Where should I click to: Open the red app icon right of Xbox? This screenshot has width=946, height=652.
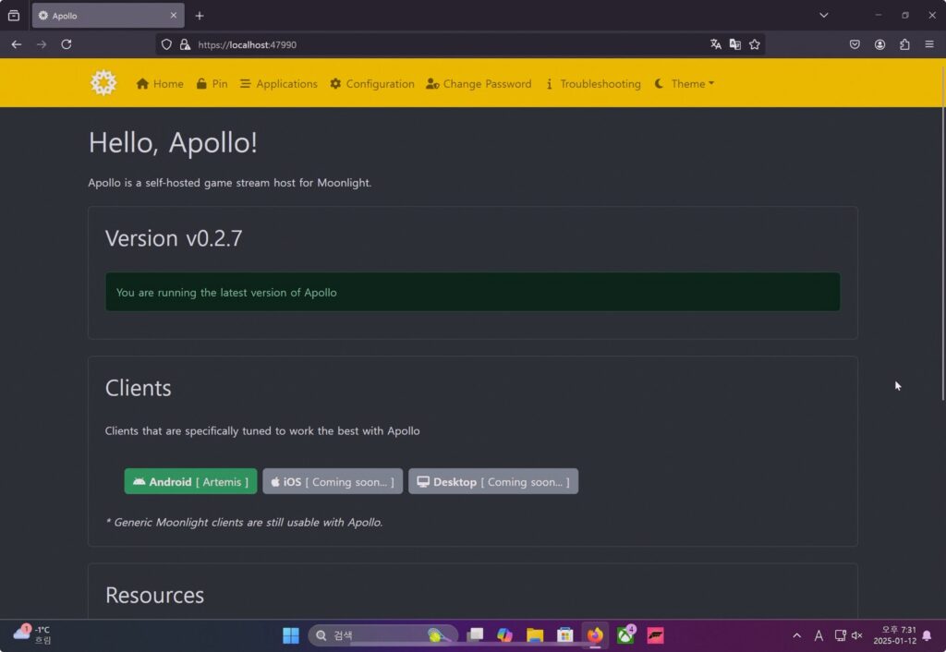[656, 635]
